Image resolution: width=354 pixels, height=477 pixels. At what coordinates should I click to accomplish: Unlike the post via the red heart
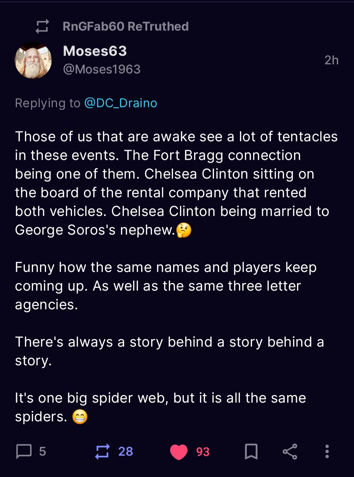tap(179, 452)
